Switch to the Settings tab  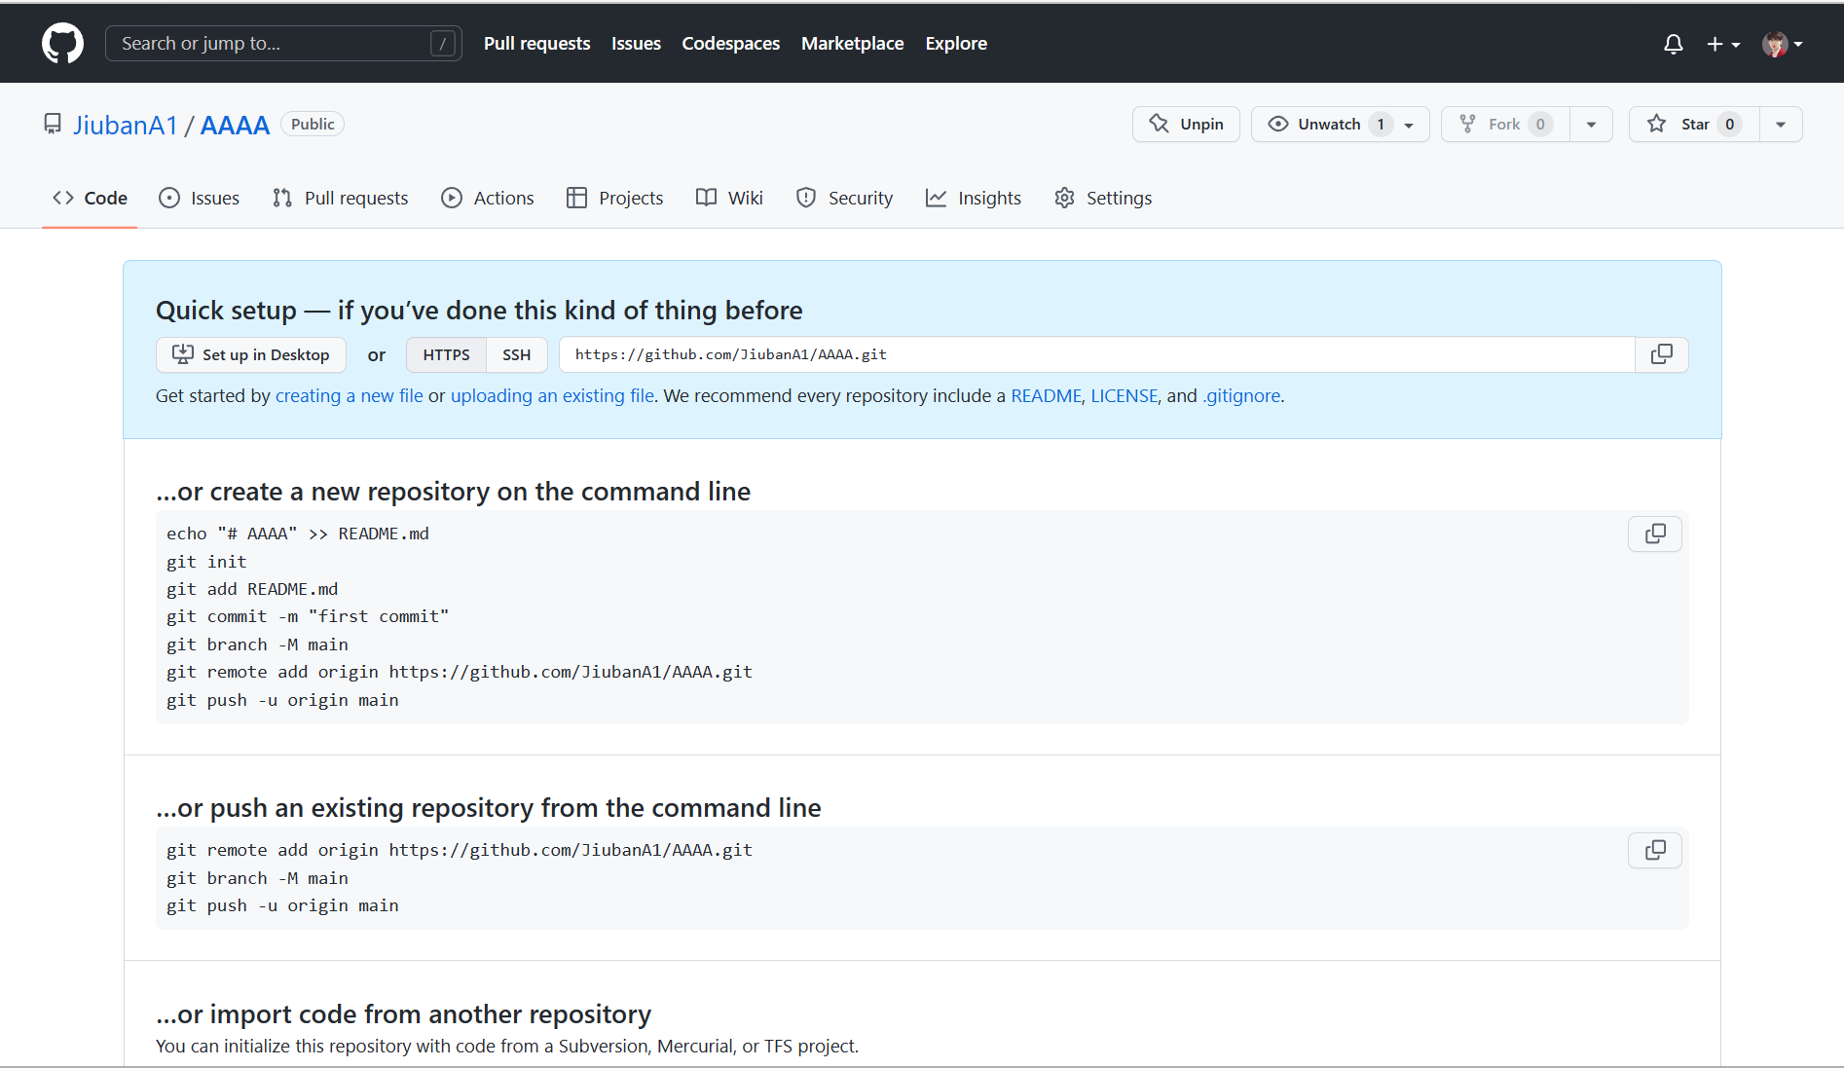[x=1103, y=198]
